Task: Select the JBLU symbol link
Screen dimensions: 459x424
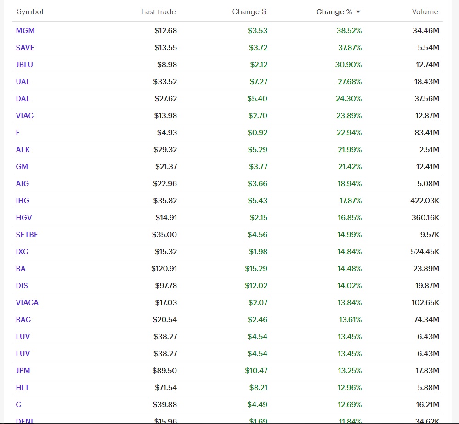Action: 24,64
